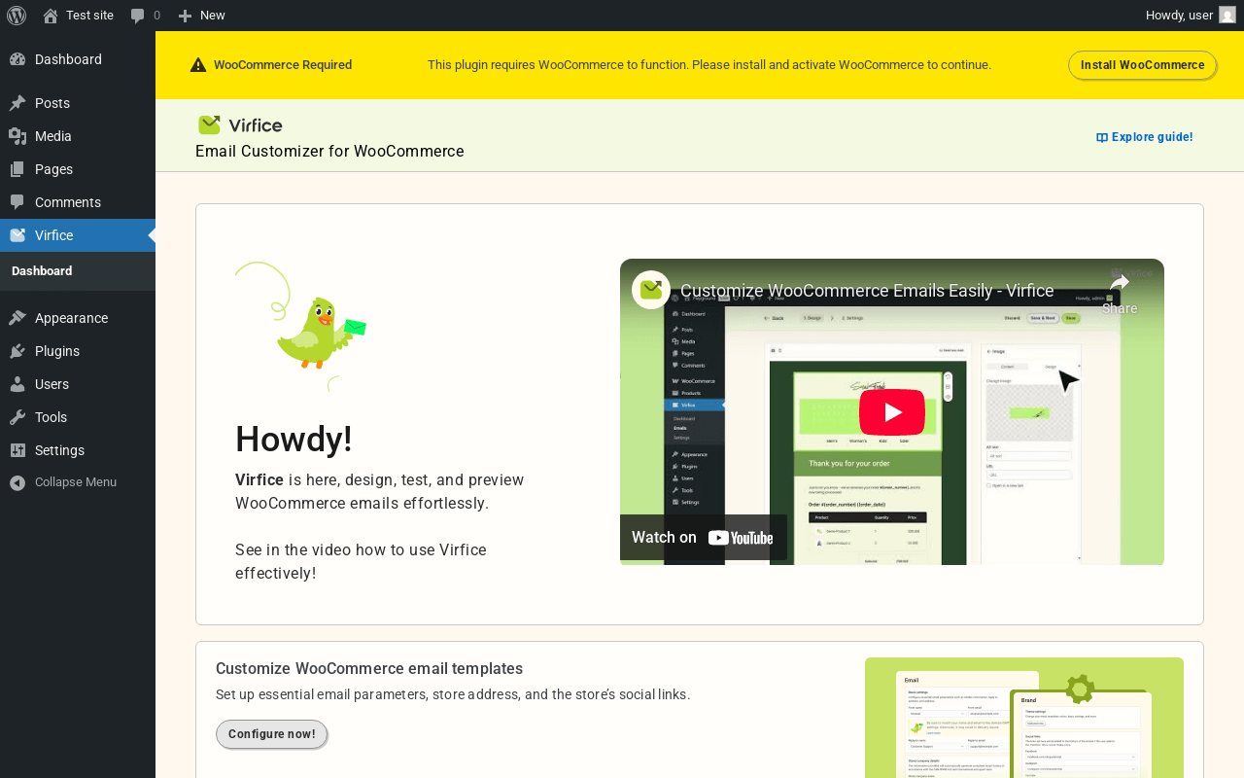Click the Settings sliders icon

tap(17, 450)
